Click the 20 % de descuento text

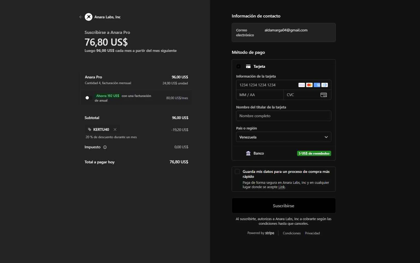tap(111, 137)
